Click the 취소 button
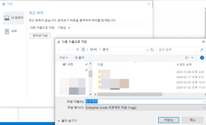206x125 pixels. click(193, 120)
